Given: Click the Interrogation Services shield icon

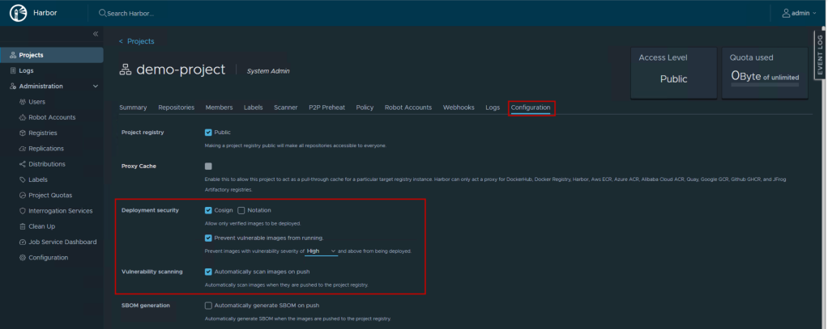Looking at the screenshot, I should coord(21,211).
